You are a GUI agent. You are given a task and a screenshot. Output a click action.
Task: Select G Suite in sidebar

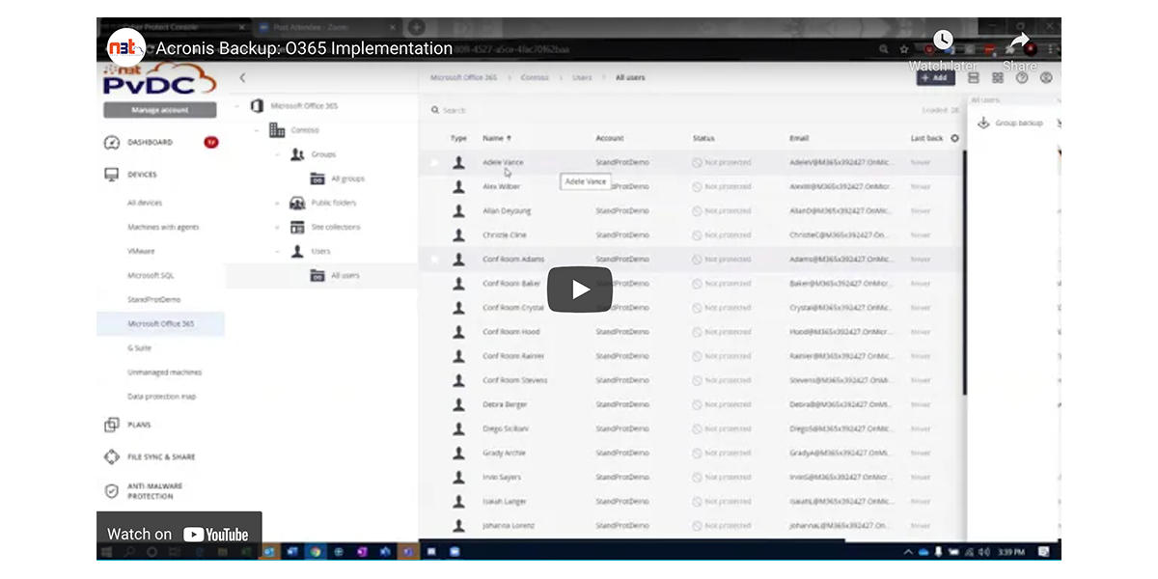139,348
